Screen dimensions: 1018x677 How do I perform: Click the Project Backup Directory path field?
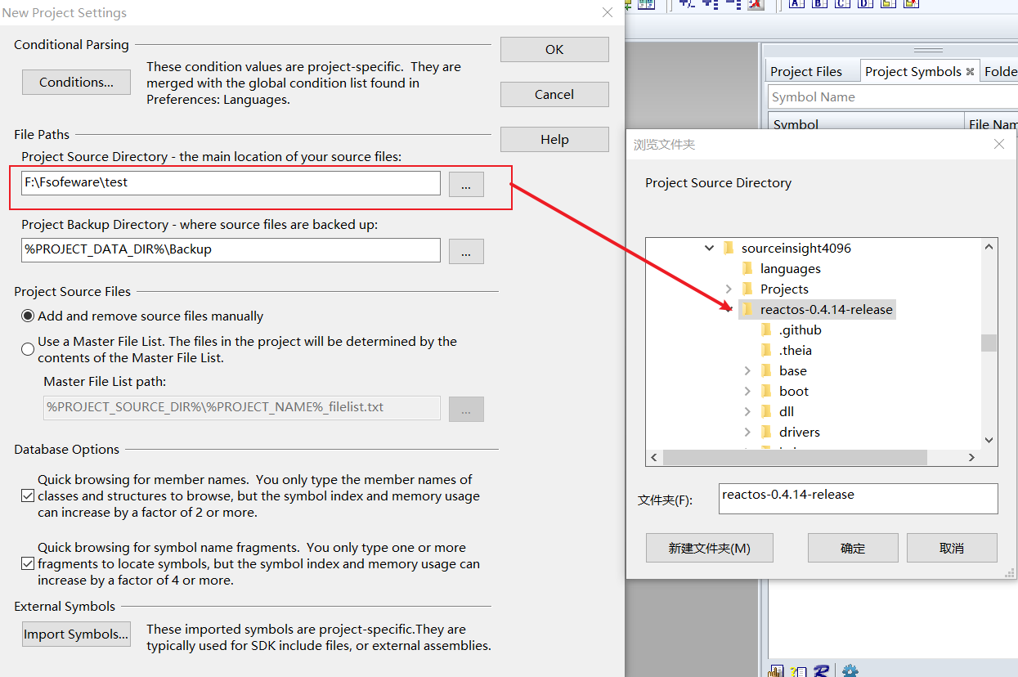231,250
